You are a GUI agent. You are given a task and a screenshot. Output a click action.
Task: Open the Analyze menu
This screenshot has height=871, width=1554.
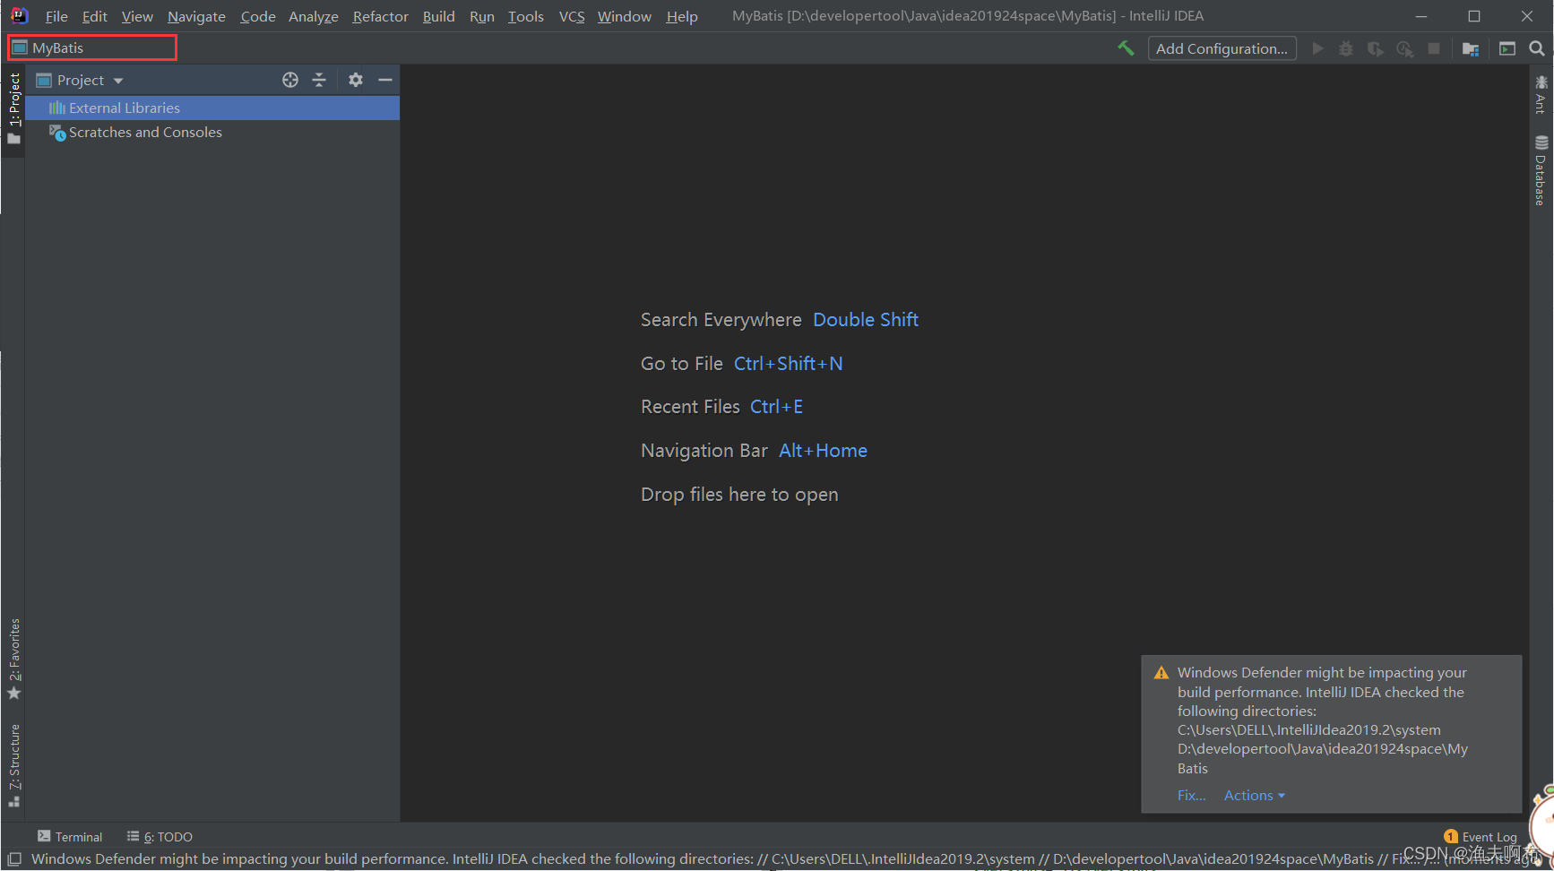[x=314, y=16]
